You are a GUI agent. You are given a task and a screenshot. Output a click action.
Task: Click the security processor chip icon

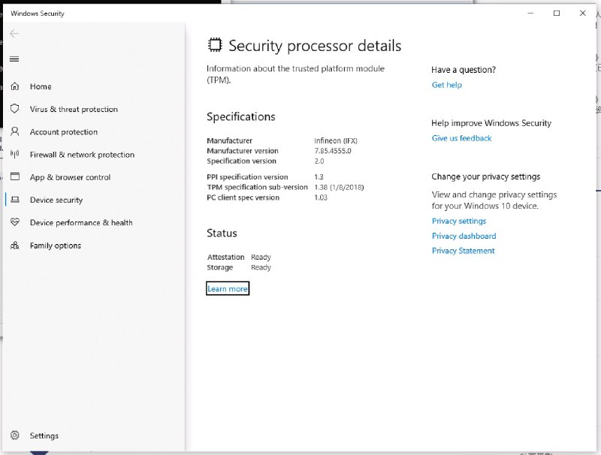pos(214,44)
